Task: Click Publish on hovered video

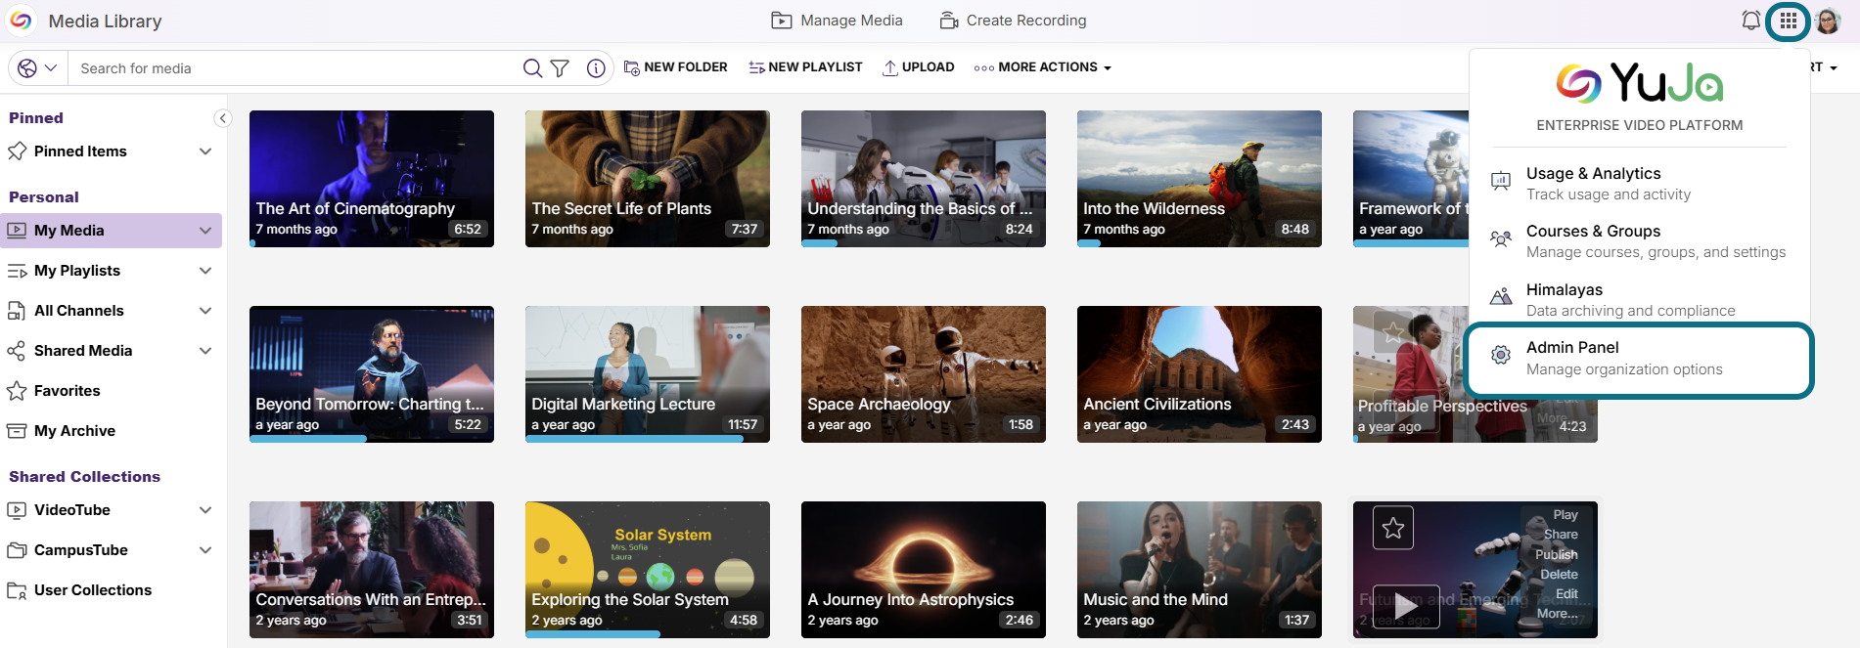Action: (x=1556, y=554)
